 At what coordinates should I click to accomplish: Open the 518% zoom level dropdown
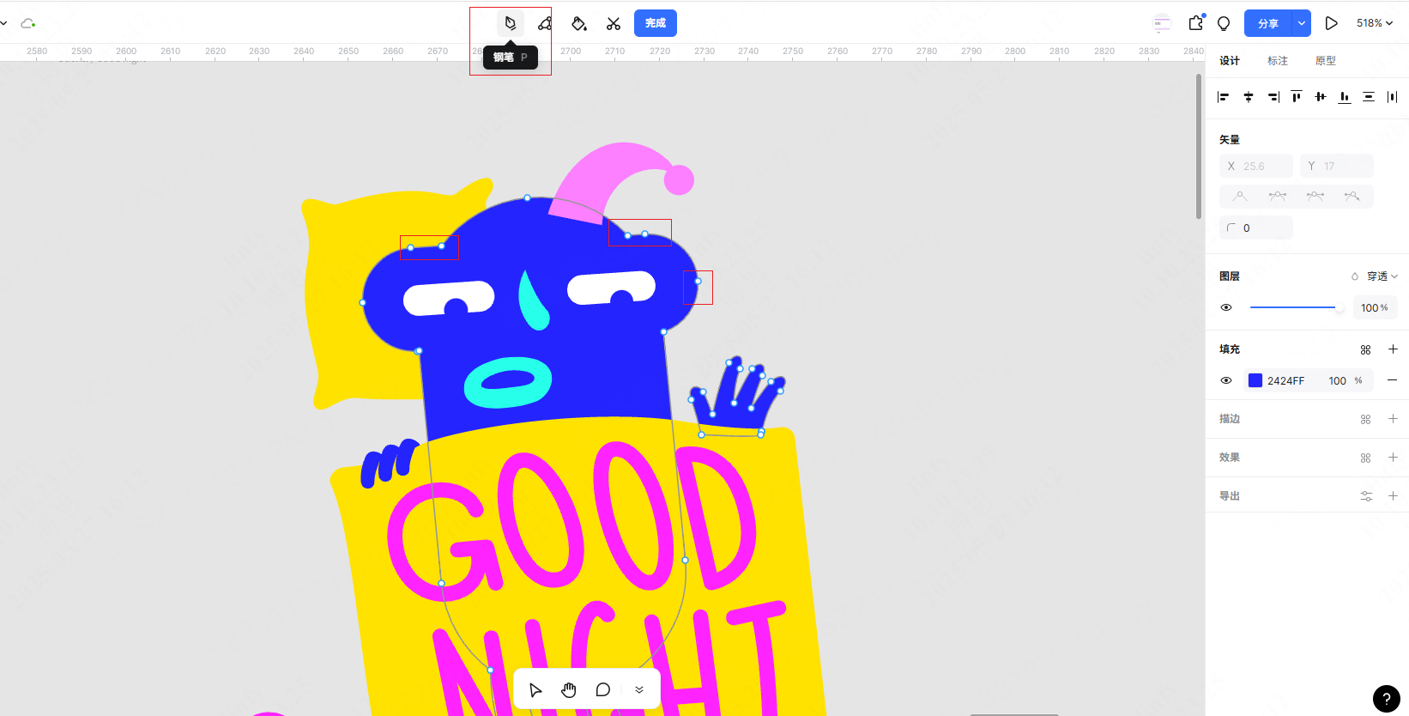[1374, 23]
